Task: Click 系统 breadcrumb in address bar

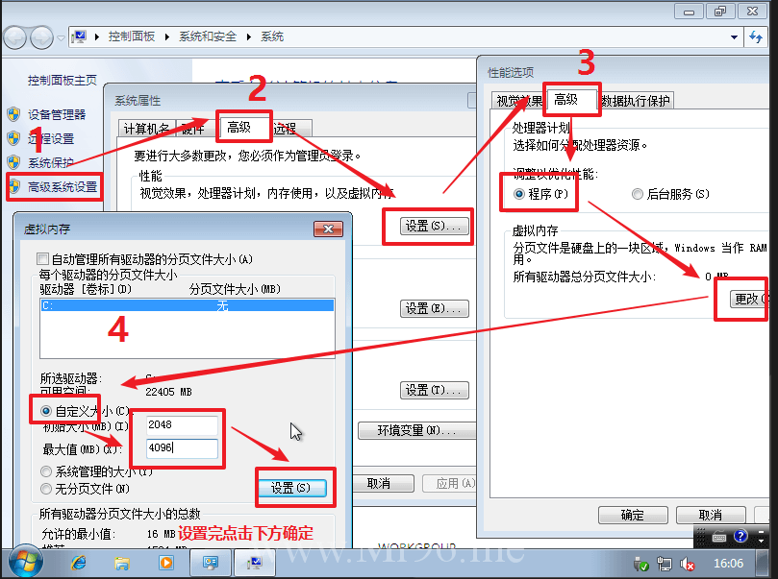Action: pos(272,36)
